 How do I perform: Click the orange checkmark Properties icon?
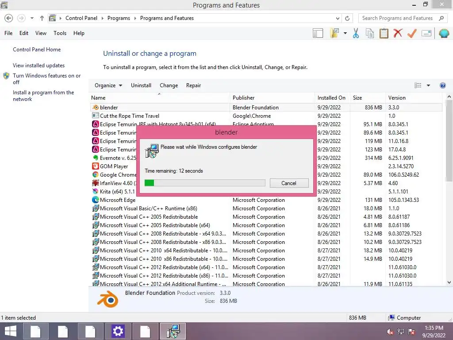412,33
